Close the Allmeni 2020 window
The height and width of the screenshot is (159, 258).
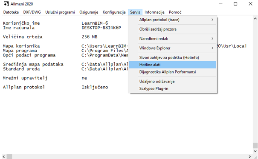coord(250,4)
